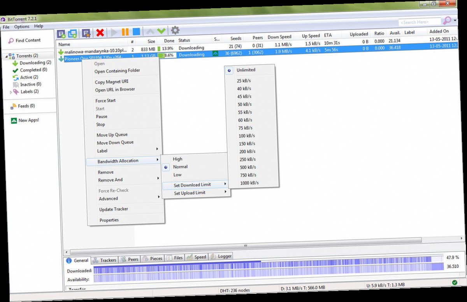Choose Properties in context menu
Viewport: 467px width, 302px height.
(x=109, y=220)
